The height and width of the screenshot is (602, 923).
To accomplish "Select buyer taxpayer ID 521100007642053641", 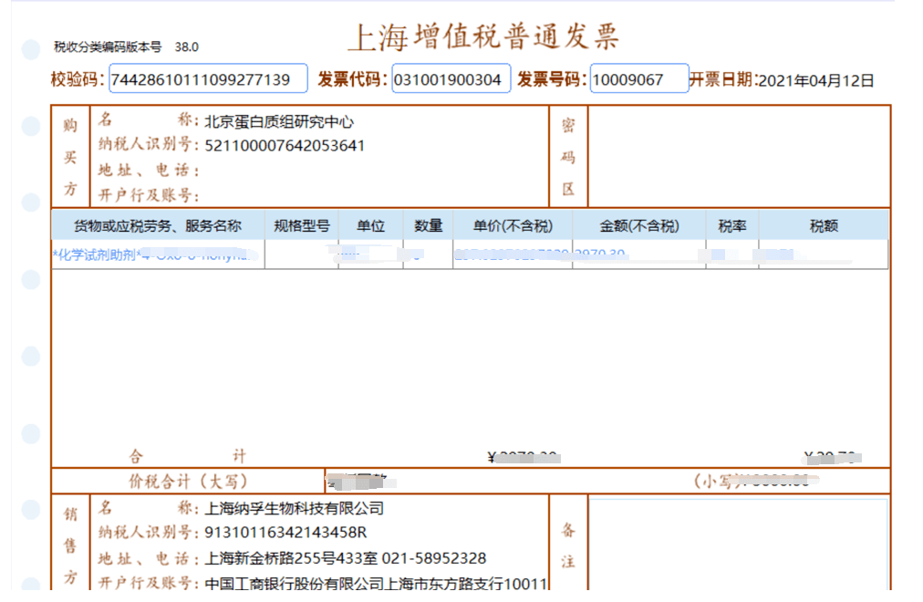I will coord(285,146).
